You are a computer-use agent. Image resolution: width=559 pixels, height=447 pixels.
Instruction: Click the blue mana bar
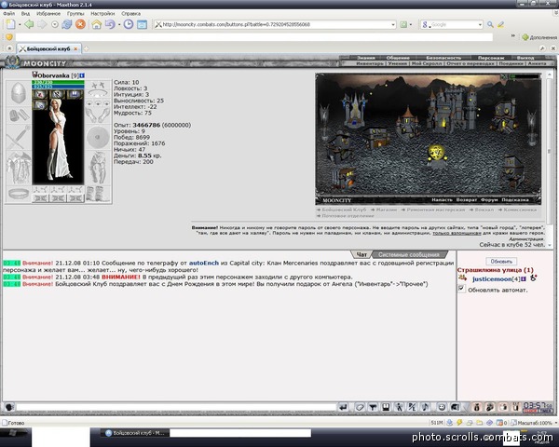coord(58,87)
